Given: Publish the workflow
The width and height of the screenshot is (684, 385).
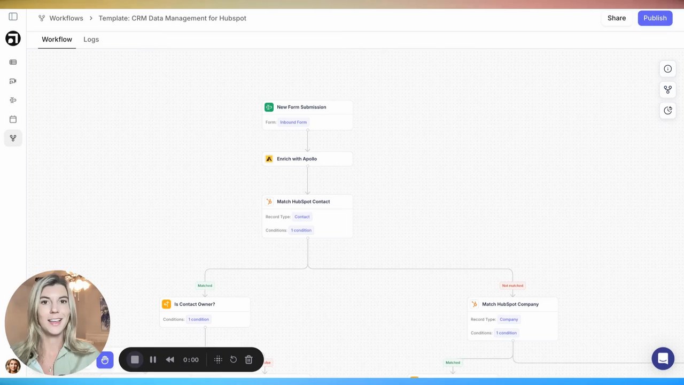Looking at the screenshot, I should [x=655, y=18].
